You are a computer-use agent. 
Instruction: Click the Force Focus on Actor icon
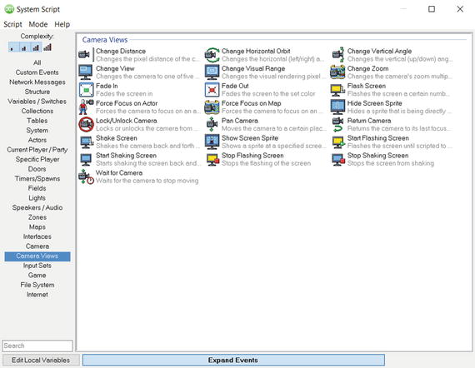[x=86, y=107]
